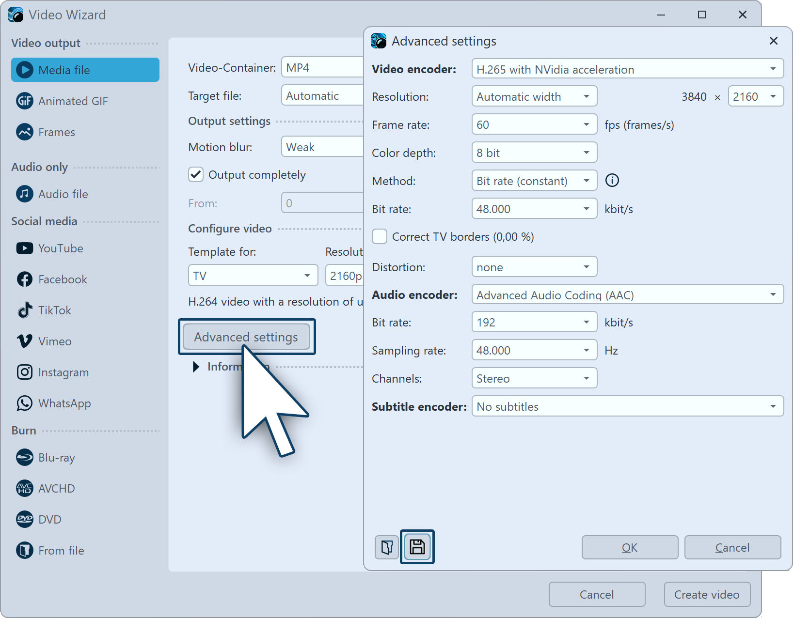This screenshot has height=618, width=794.
Task: Select the YouTube icon in Social media
Action: pos(25,248)
